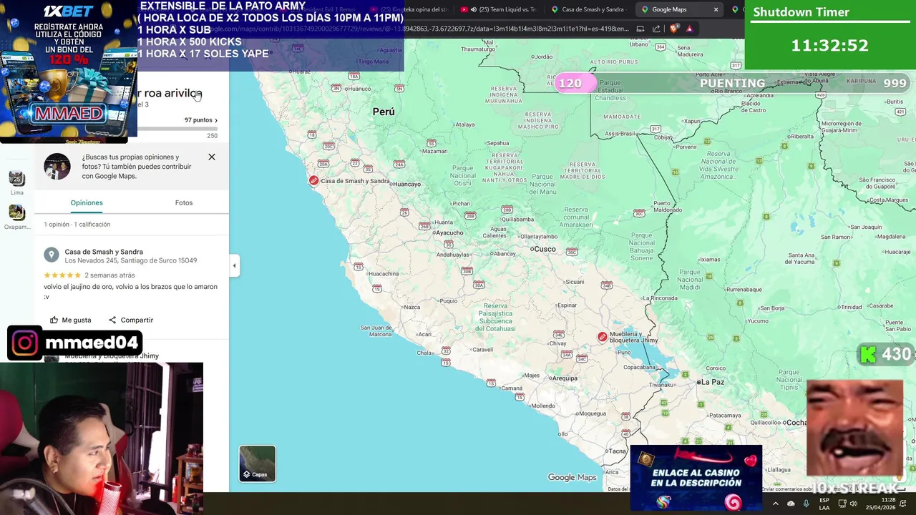
Task: Open the Opiniones tab
Action: point(87,202)
